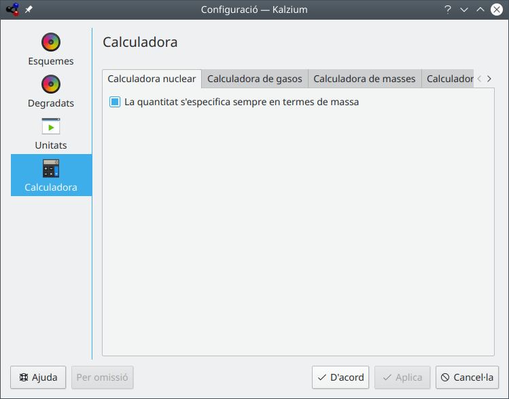Screen dimensions: 509x399
Task: Click the question mark help icon in title bar
Action: [x=448, y=9]
